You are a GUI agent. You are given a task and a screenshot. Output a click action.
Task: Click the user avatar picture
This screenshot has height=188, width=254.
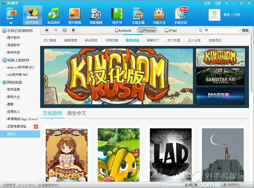214,15
